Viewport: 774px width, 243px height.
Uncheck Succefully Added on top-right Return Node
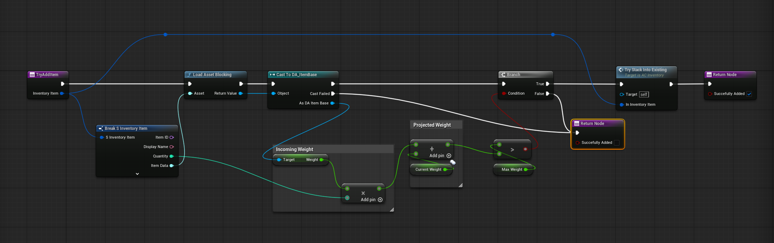coord(749,94)
